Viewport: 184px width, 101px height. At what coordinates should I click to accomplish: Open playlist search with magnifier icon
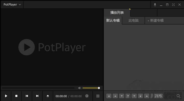point(178,96)
